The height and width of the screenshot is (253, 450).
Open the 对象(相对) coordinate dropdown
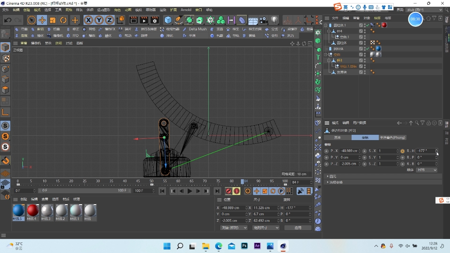(234, 227)
